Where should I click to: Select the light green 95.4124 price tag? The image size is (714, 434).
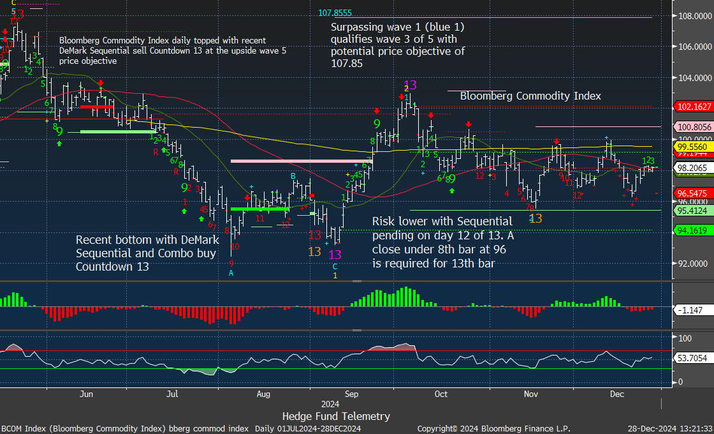pos(694,211)
